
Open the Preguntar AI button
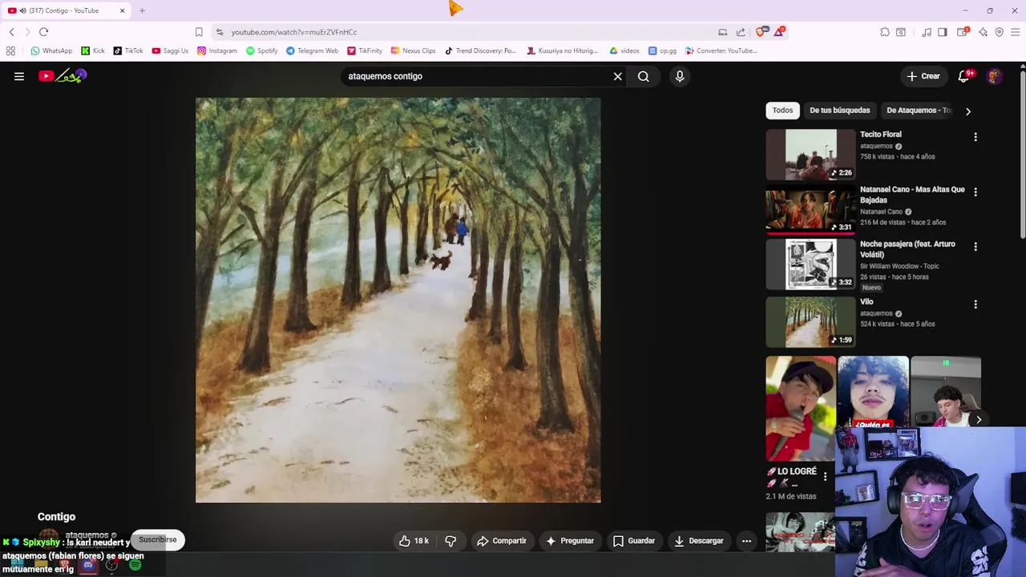(570, 541)
